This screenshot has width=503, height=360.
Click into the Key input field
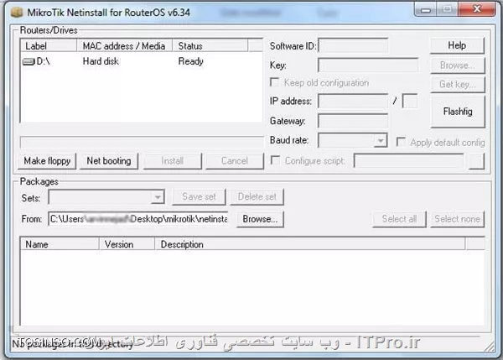tap(368, 65)
